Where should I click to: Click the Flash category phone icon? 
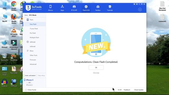point(27,20)
